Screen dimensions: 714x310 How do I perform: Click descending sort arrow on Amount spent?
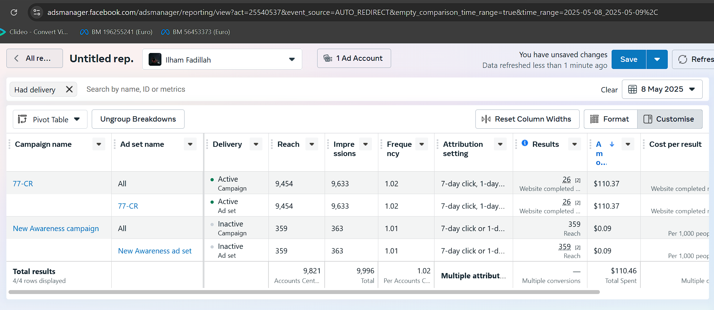(612, 144)
